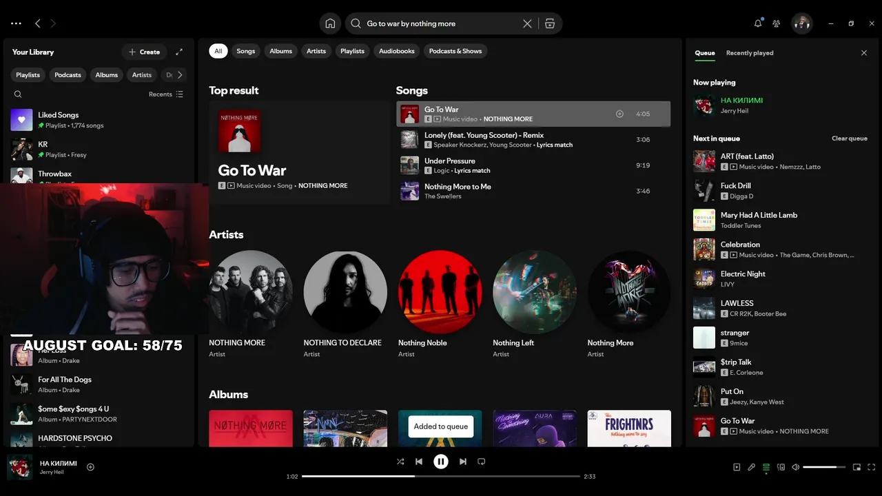
Task: Select the Queue tab
Action: point(705,53)
